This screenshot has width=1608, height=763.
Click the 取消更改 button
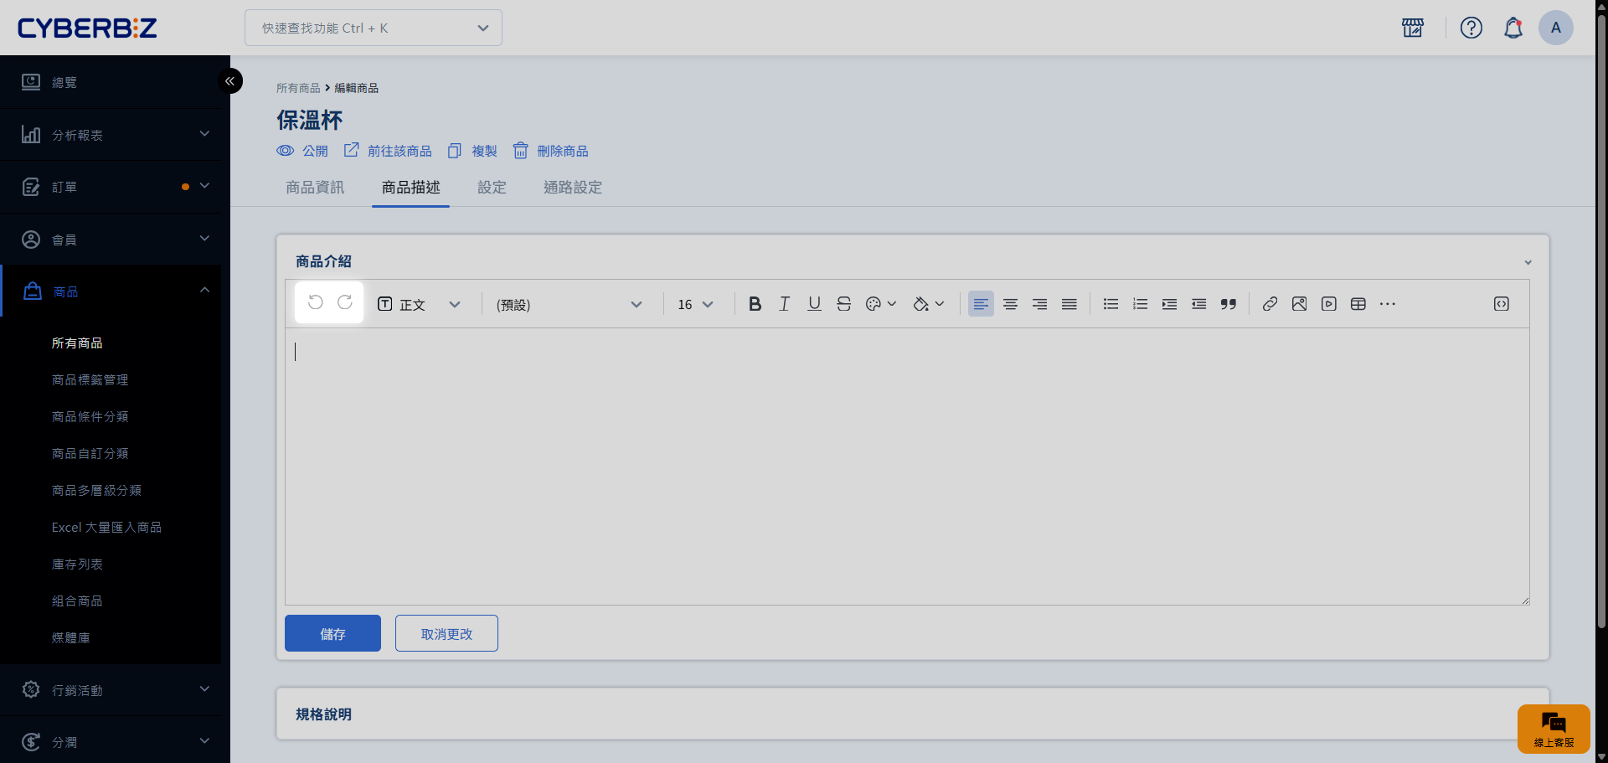446,634
